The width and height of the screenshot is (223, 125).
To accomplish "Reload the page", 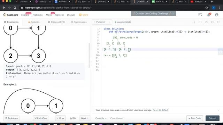I will coord(15,8).
